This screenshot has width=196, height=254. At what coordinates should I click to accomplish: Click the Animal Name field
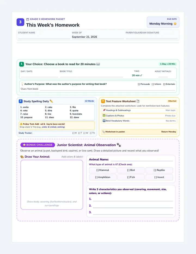point(142,159)
